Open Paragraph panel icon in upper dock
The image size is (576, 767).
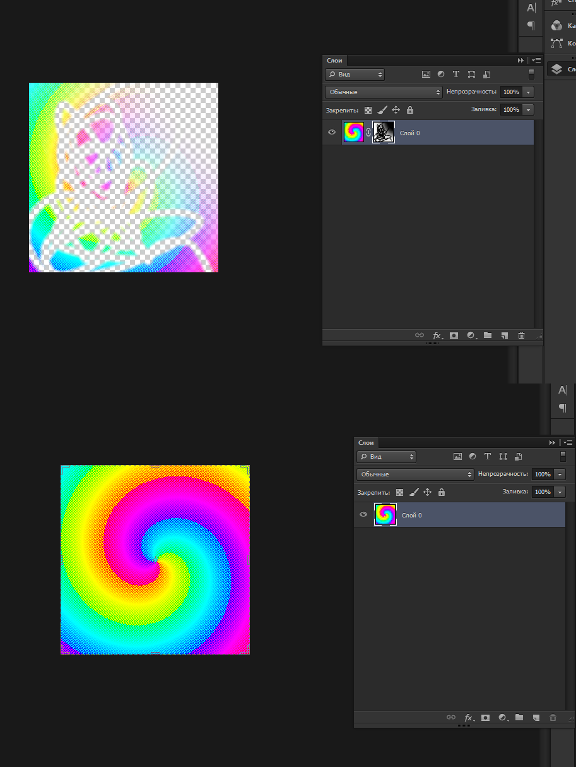point(531,26)
